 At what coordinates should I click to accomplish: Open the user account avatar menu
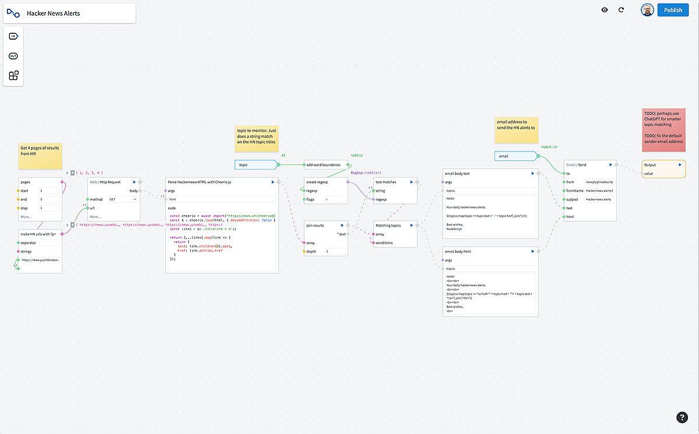(647, 10)
